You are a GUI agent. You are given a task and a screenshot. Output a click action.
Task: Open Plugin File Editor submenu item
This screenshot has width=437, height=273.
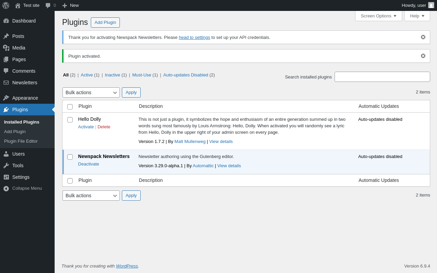pos(21,141)
